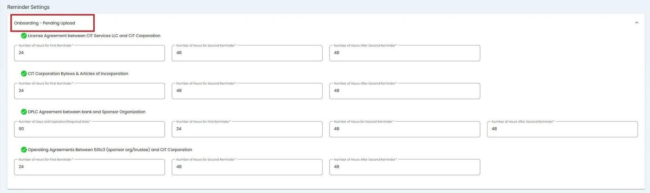The width and height of the screenshot is (650, 193).
Task: Collapse the Onboarding section using the chevron
Action: pyautogui.click(x=636, y=23)
